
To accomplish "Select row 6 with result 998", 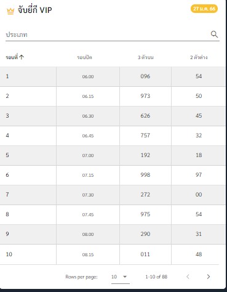I will 113,175.
